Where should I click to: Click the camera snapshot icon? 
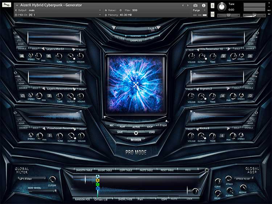(x=195, y=5)
